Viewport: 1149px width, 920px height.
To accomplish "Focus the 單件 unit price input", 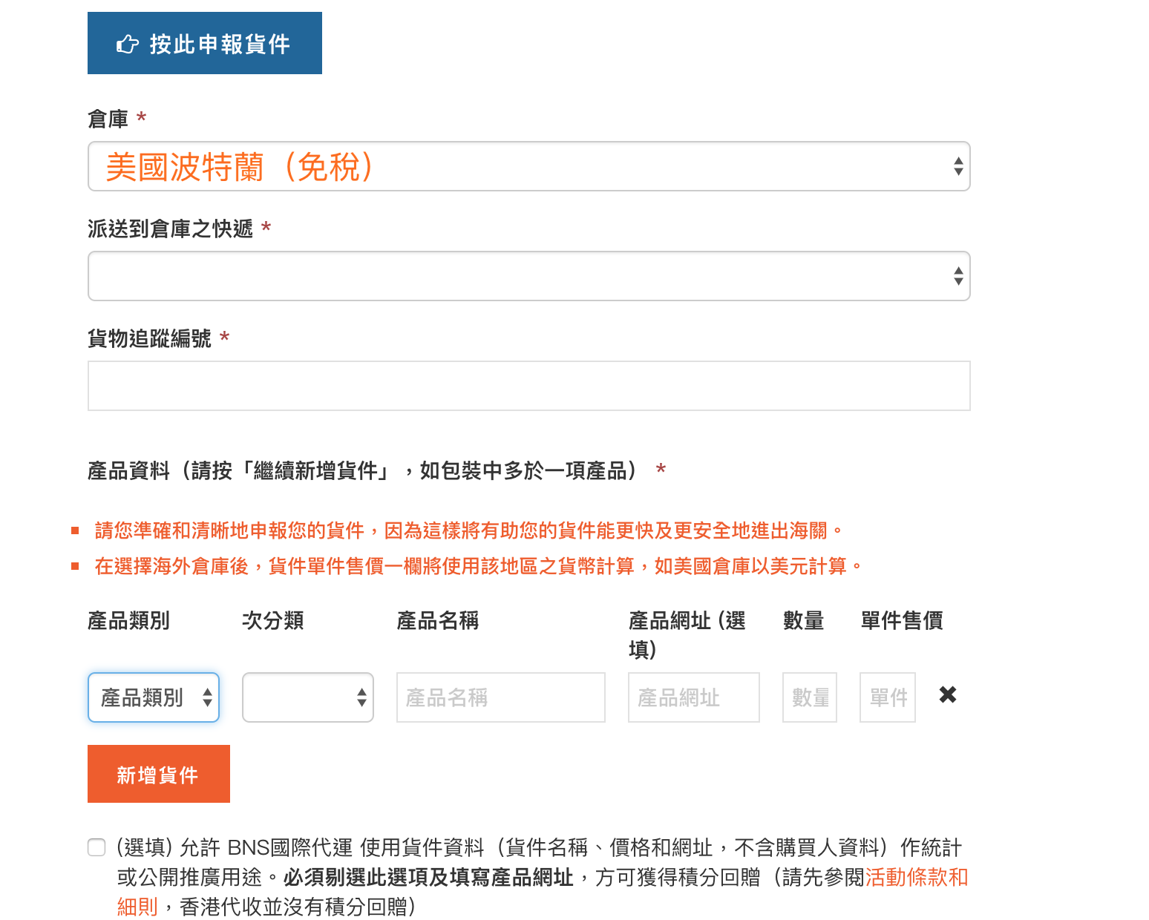I will point(887,697).
